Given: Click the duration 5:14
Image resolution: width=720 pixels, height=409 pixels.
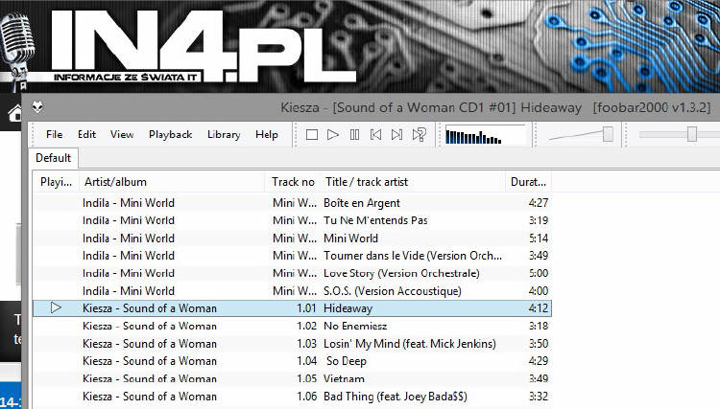Looking at the screenshot, I should 539,239.
